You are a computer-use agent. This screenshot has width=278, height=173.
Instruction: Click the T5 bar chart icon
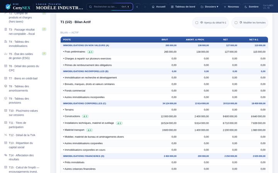(6, 54)
